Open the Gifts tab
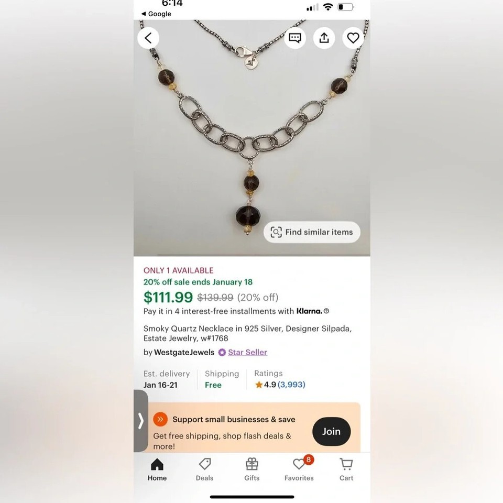This screenshot has height=503, width=503. tap(252, 469)
